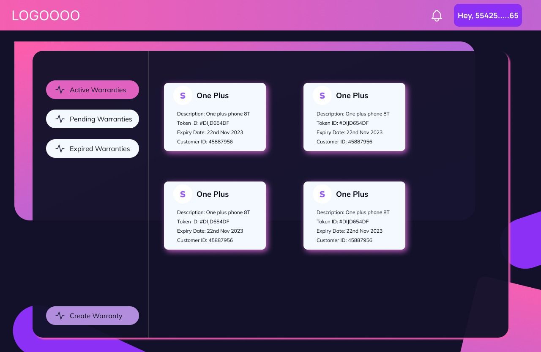Click the LOGOOOO logo in the header
This screenshot has width=541, height=352.
point(46,16)
